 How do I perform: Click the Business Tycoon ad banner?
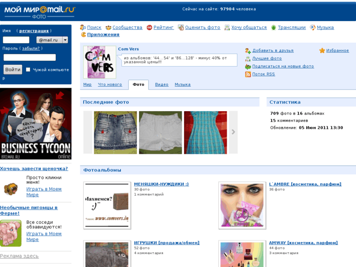click(36, 124)
